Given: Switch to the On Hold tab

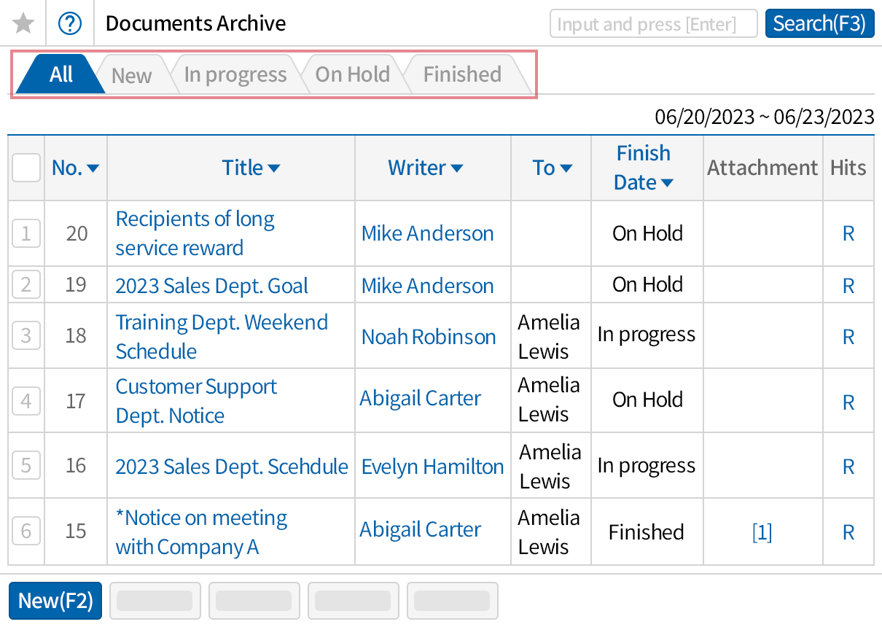Looking at the screenshot, I should coord(352,74).
